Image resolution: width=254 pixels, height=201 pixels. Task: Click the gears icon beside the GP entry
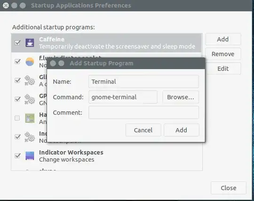30,99
